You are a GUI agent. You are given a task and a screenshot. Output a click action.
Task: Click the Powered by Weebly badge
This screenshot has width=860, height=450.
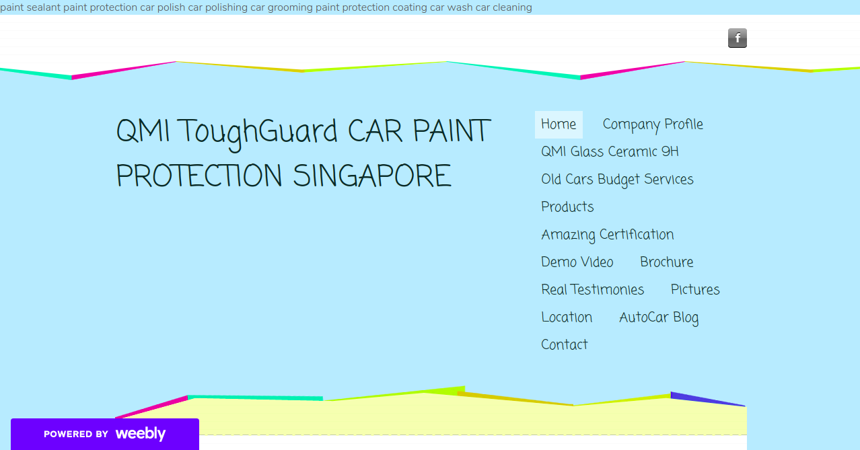(x=105, y=434)
